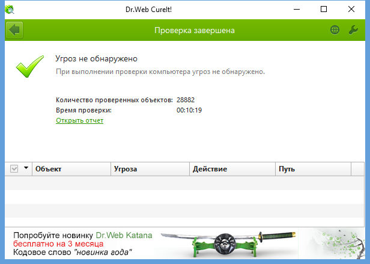
Task: Click the green back arrow button
Action: click(14, 30)
